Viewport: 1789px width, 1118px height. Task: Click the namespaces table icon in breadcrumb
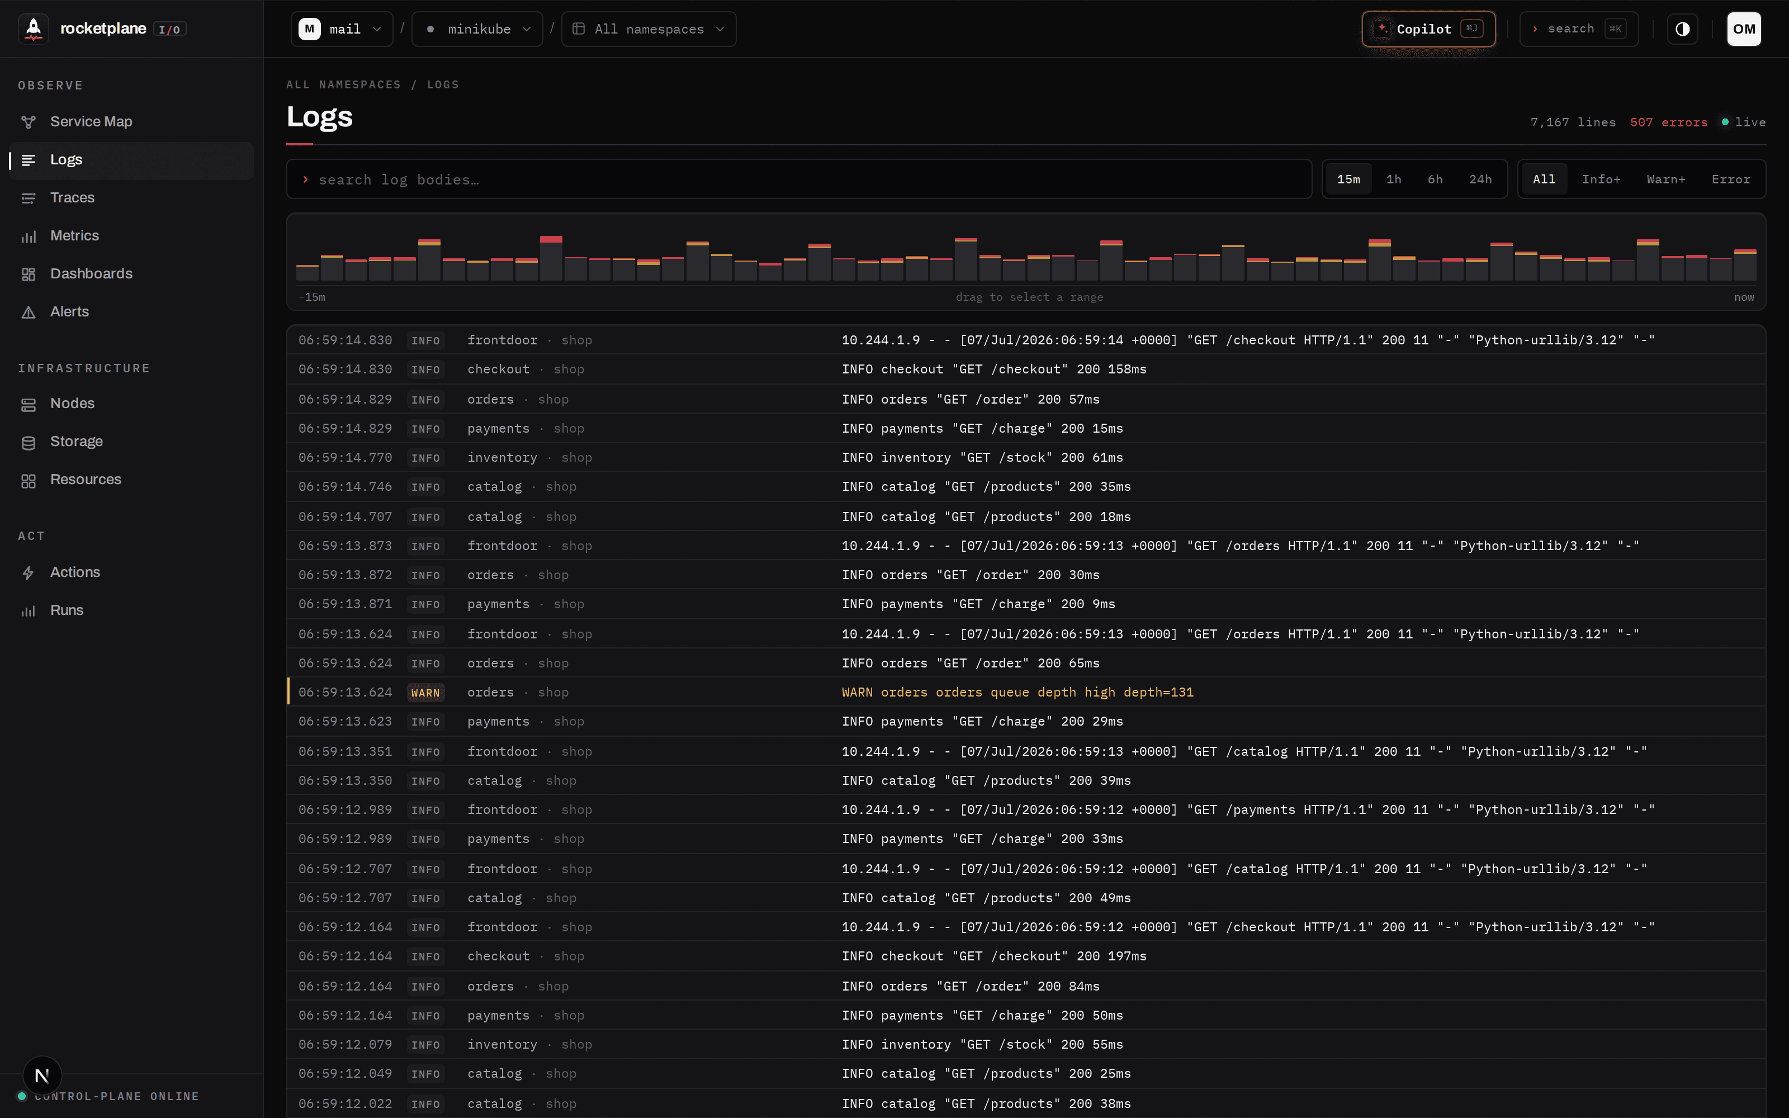pos(579,29)
